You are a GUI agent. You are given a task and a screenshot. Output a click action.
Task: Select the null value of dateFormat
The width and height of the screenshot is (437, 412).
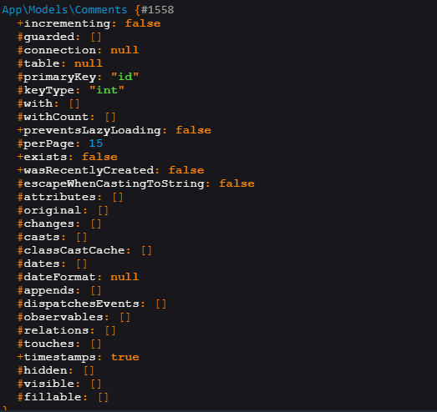tap(124, 277)
